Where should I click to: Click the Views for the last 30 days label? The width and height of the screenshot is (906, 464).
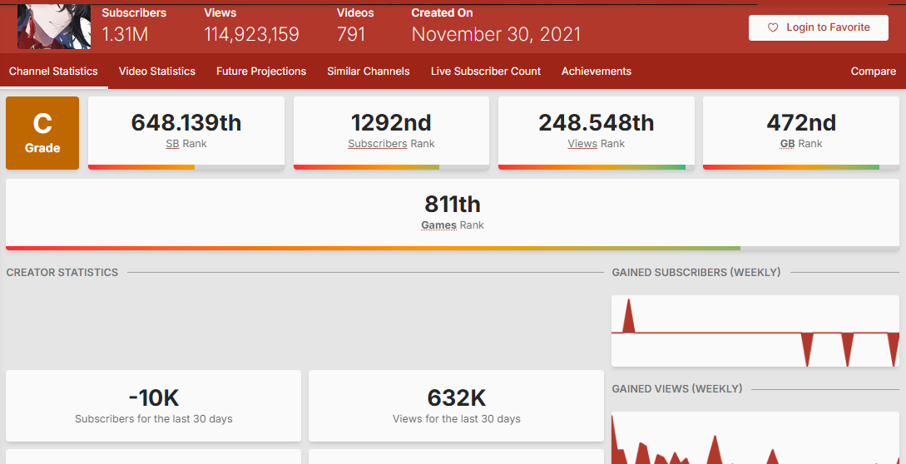(457, 419)
